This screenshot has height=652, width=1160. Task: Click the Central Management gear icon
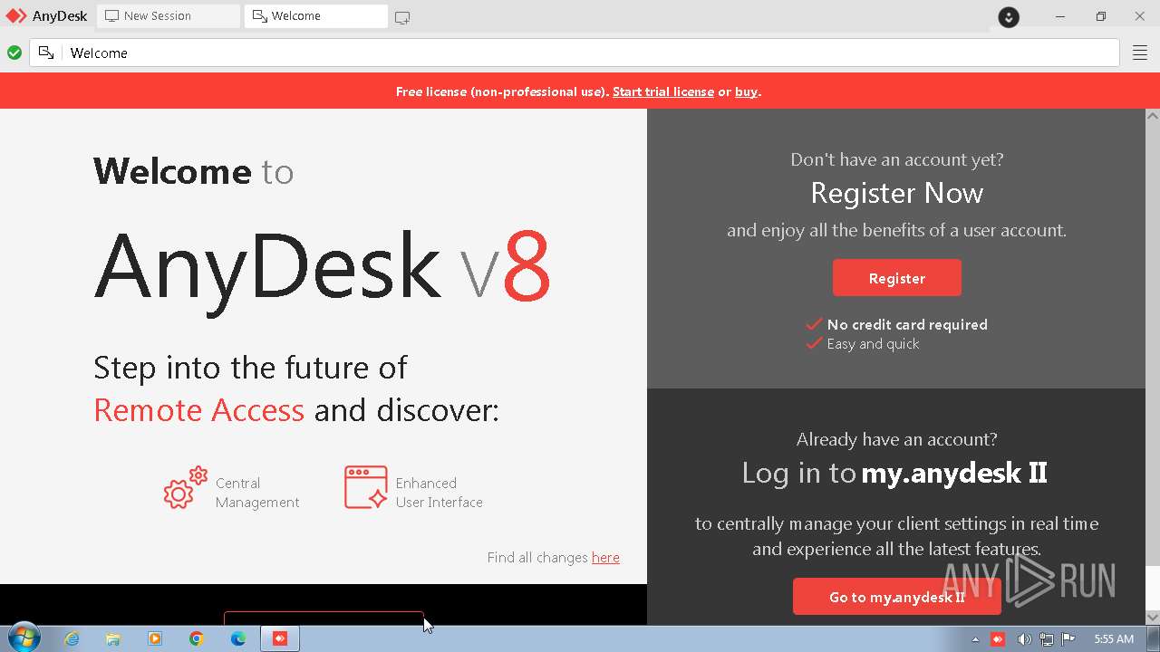click(186, 488)
